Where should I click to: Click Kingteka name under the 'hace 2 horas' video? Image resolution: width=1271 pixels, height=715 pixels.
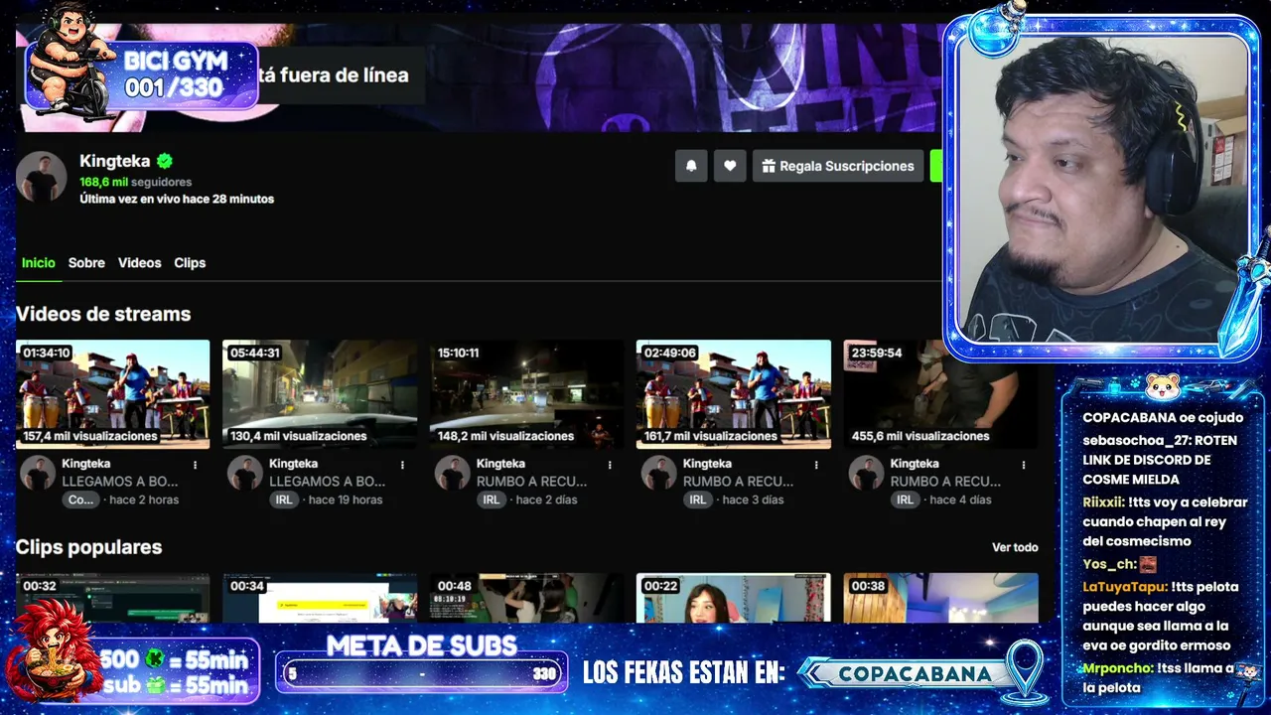coord(86,464)
